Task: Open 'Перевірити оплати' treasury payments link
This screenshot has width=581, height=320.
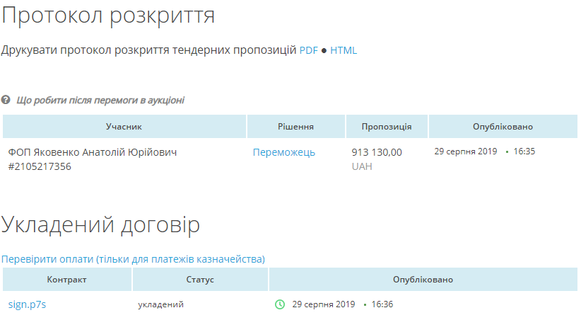Action: [x=133, y=259]
